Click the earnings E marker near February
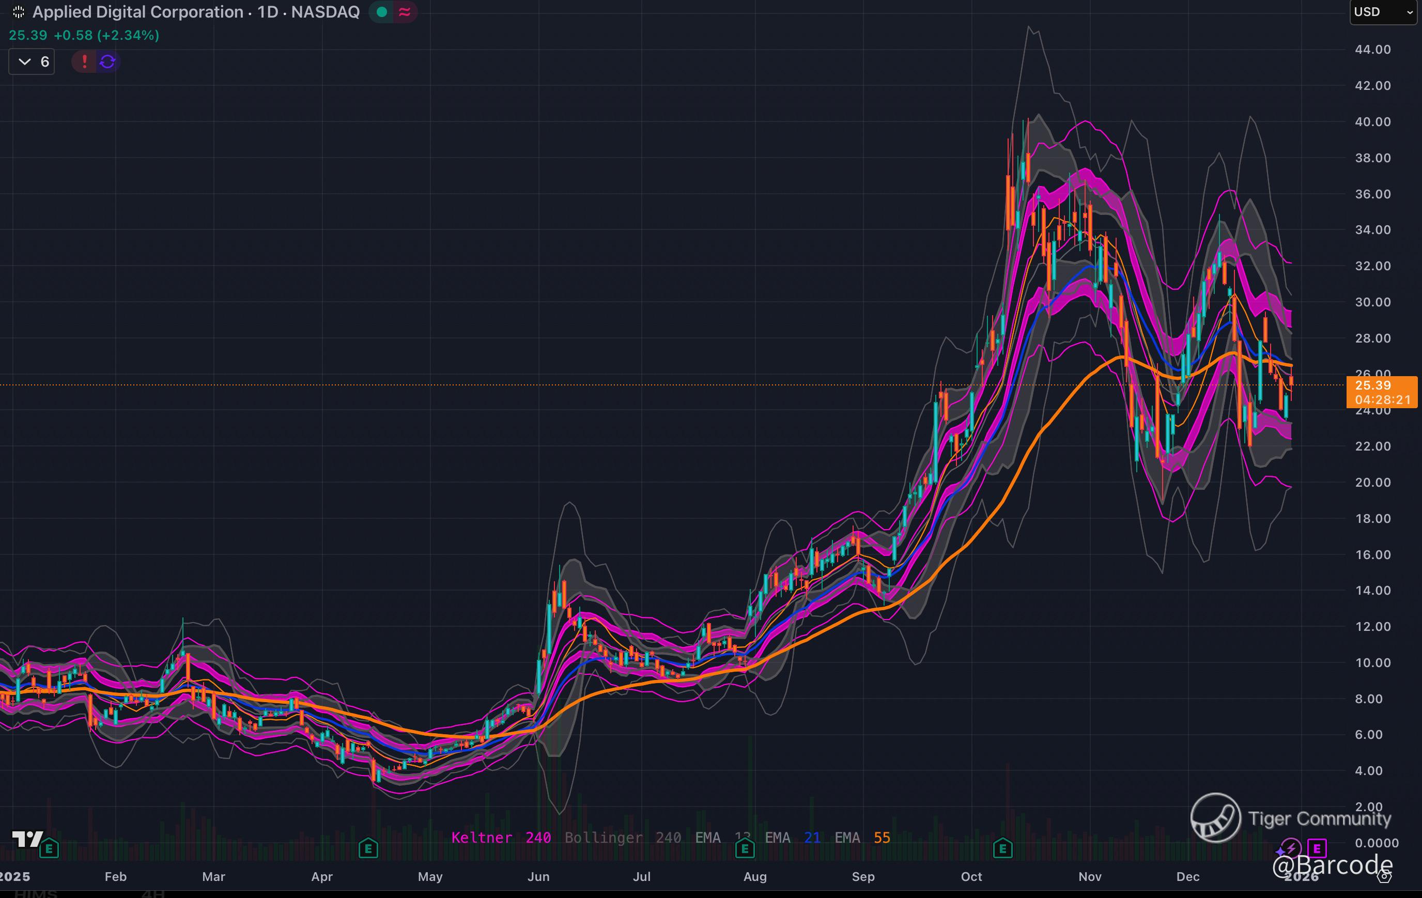Image resolution: width=1422 pixels, height=898 pixels. [49, 849]
